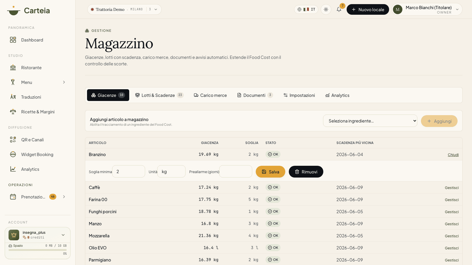
Task: Click the Spazio storage progress bar
Action: pyautogui.click(x=37, y=250)
